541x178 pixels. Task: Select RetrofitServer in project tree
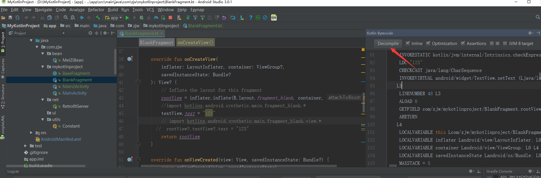[75, 106]
